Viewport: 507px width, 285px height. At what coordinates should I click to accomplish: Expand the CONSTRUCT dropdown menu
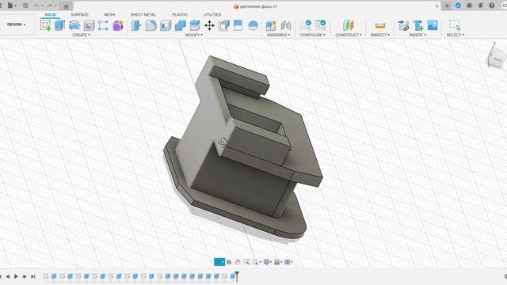[x=349, y=35]
